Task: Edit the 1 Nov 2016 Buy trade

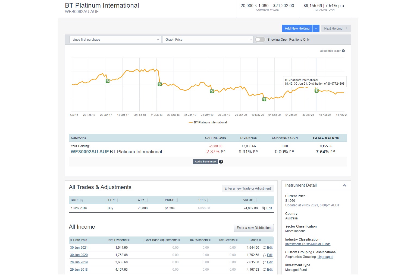Action: pos(269,208)
